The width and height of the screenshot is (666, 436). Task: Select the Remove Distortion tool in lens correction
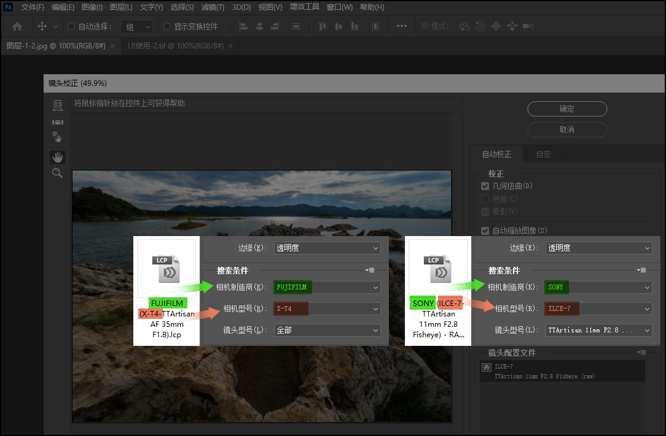[57, 105]
